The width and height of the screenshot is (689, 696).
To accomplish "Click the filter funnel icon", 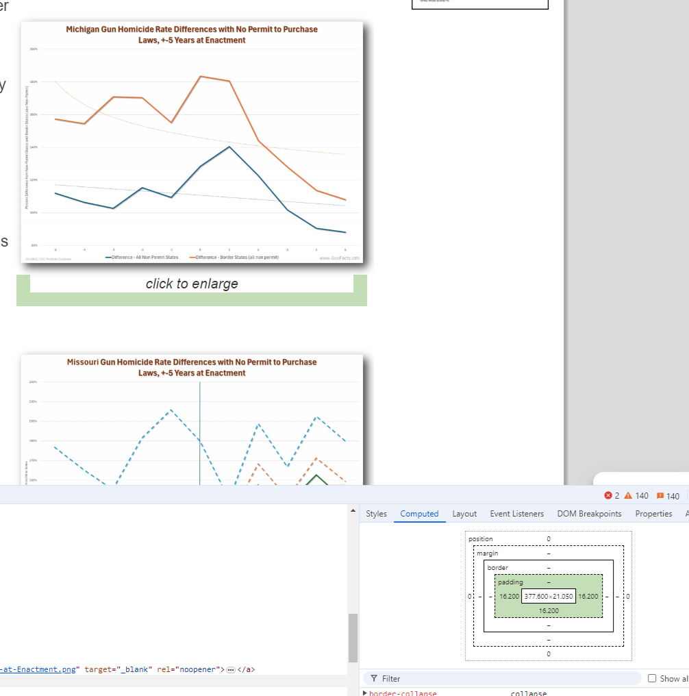I will (x=374, y=679).
